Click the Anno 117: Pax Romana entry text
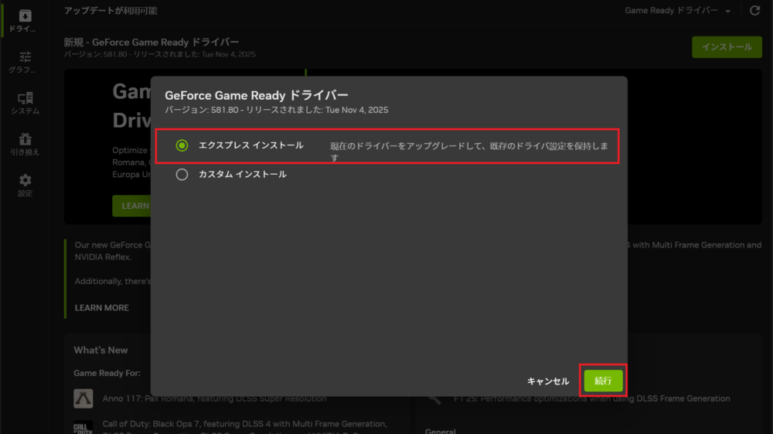The image size is (773, 434). 214,398
